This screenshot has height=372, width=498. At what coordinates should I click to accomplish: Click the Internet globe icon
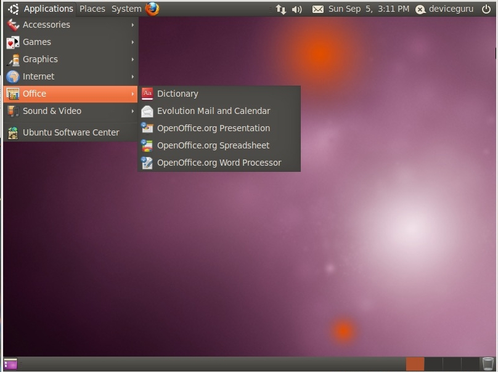point(13,76)
